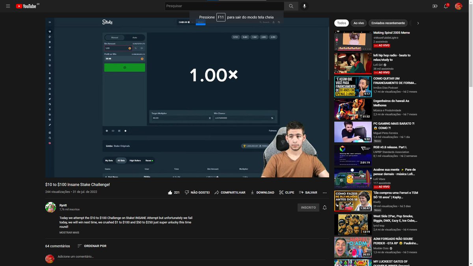Open the COMPARTILHAR share dialog
The image size is (473, 266).
pos(230,193)
